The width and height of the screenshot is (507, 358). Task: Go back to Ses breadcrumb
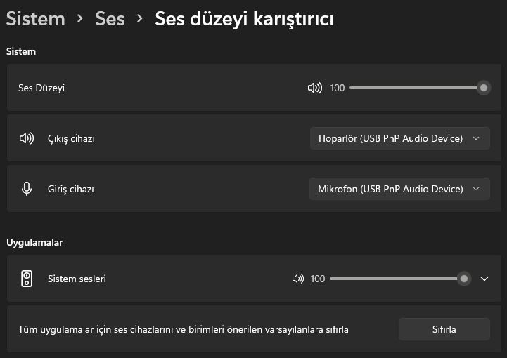(x=110, y=18)
